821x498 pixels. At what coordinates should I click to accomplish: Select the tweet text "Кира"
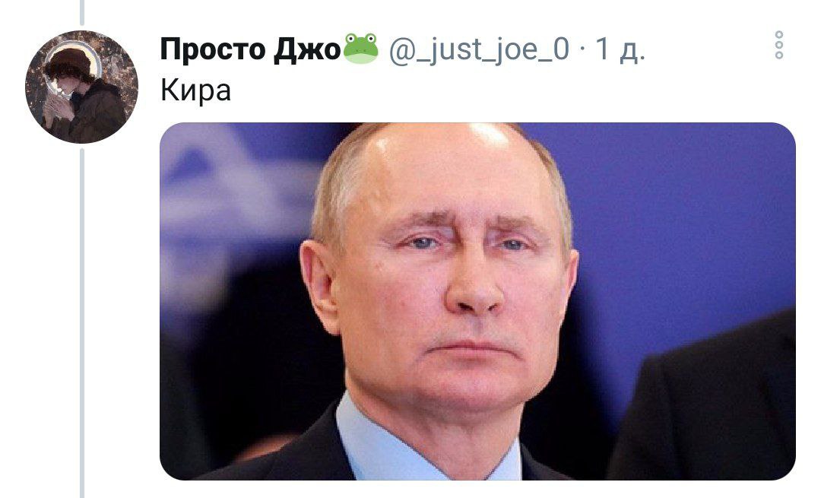pyautogui.click(x=195, y=90)
